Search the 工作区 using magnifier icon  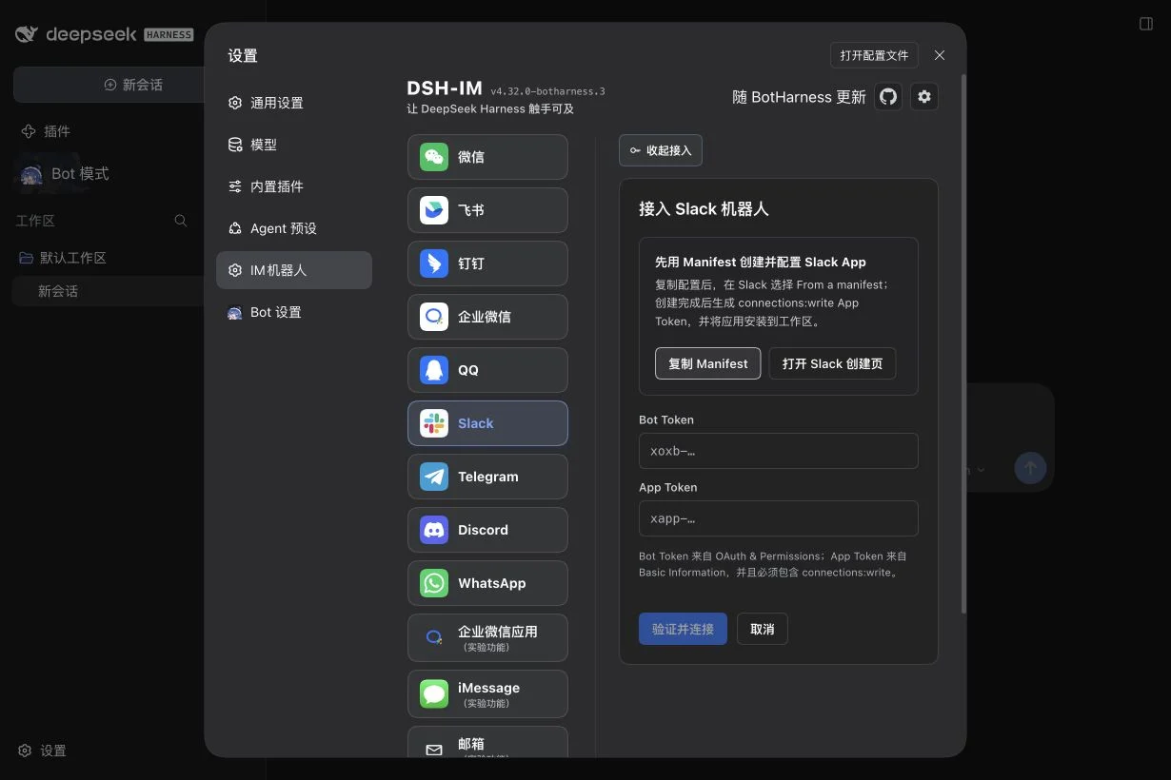coord(181,221)
